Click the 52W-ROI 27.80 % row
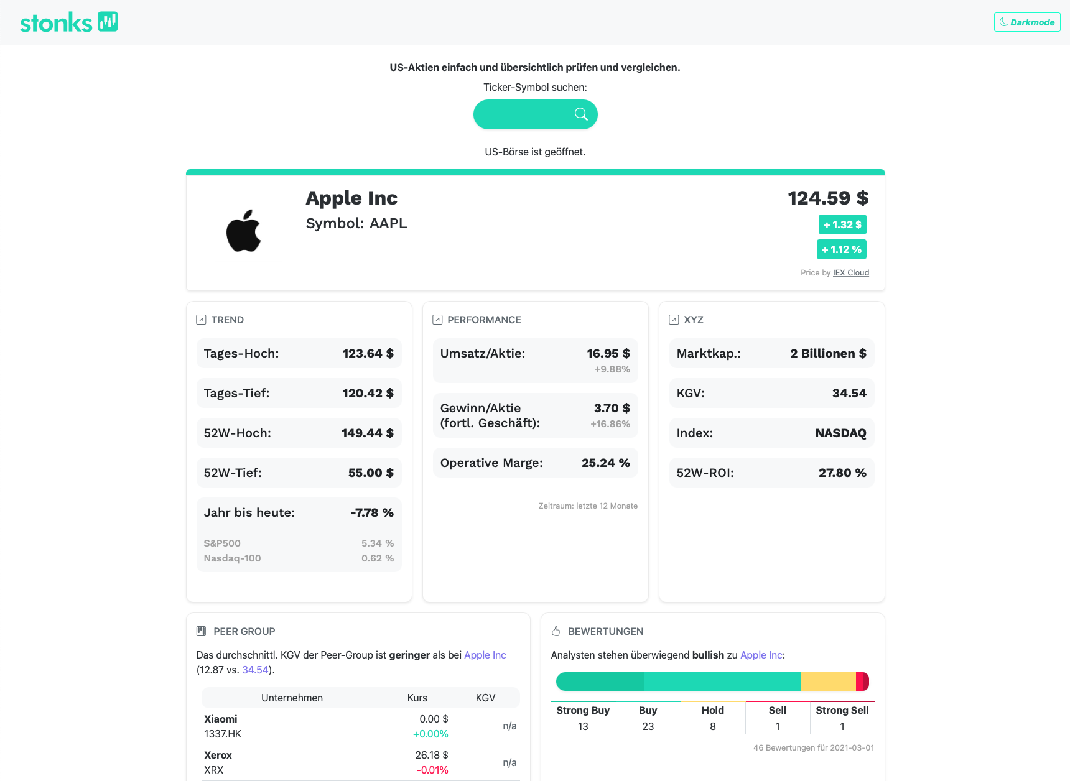 (x=772, y=473)
